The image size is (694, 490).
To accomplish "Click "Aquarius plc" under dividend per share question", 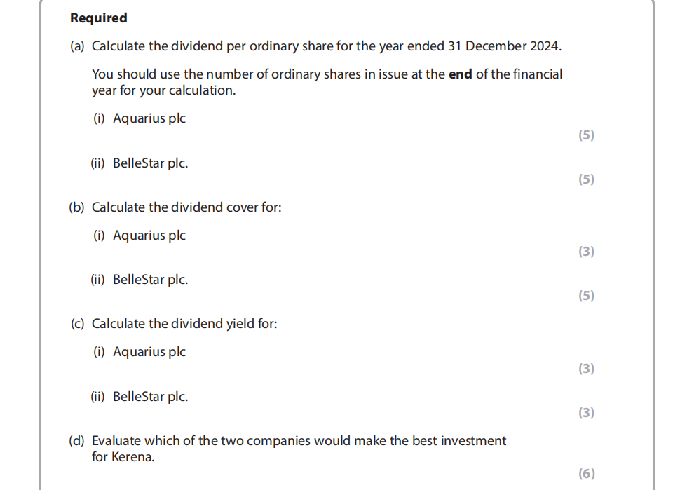I will [x=149, y=118].
